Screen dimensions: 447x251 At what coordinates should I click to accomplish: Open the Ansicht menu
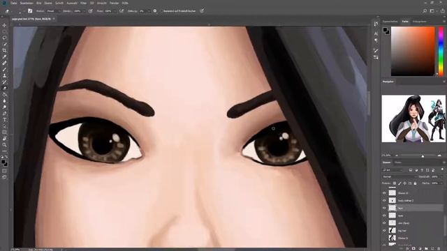coord(102,3)
